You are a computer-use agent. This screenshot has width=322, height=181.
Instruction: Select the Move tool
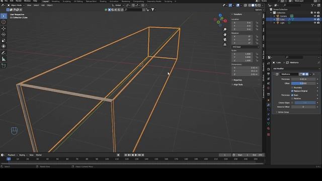click(x=4, y=29)
